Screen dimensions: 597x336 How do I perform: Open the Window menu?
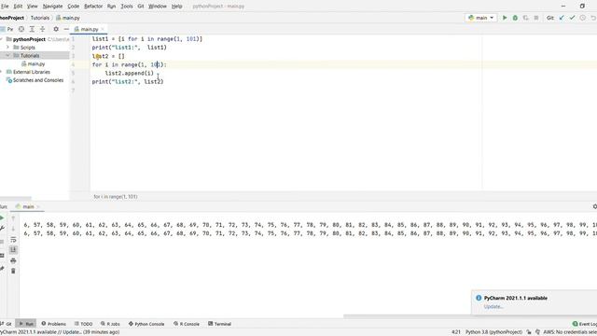click(x=158, y=7)
